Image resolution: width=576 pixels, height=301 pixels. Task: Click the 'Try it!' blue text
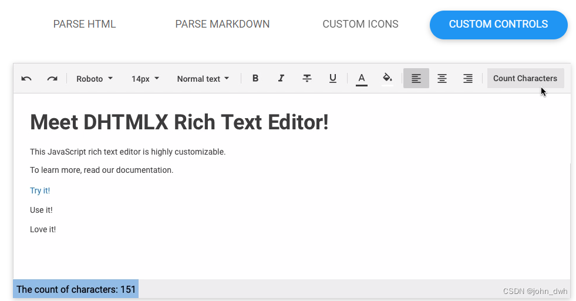coord(40,190)
